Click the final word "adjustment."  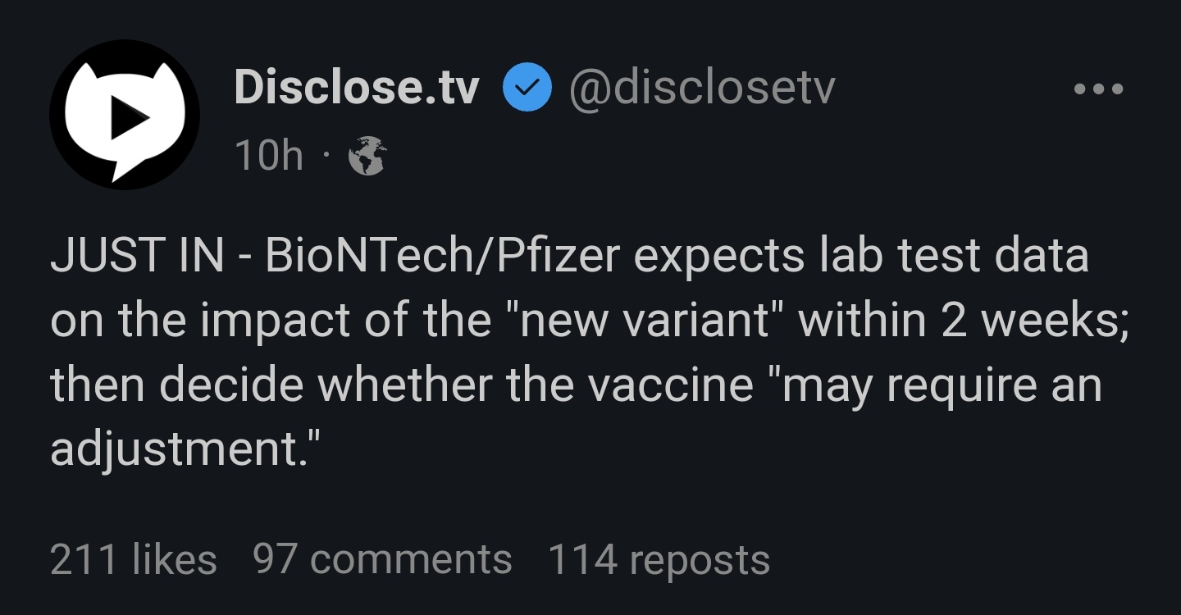184,449
